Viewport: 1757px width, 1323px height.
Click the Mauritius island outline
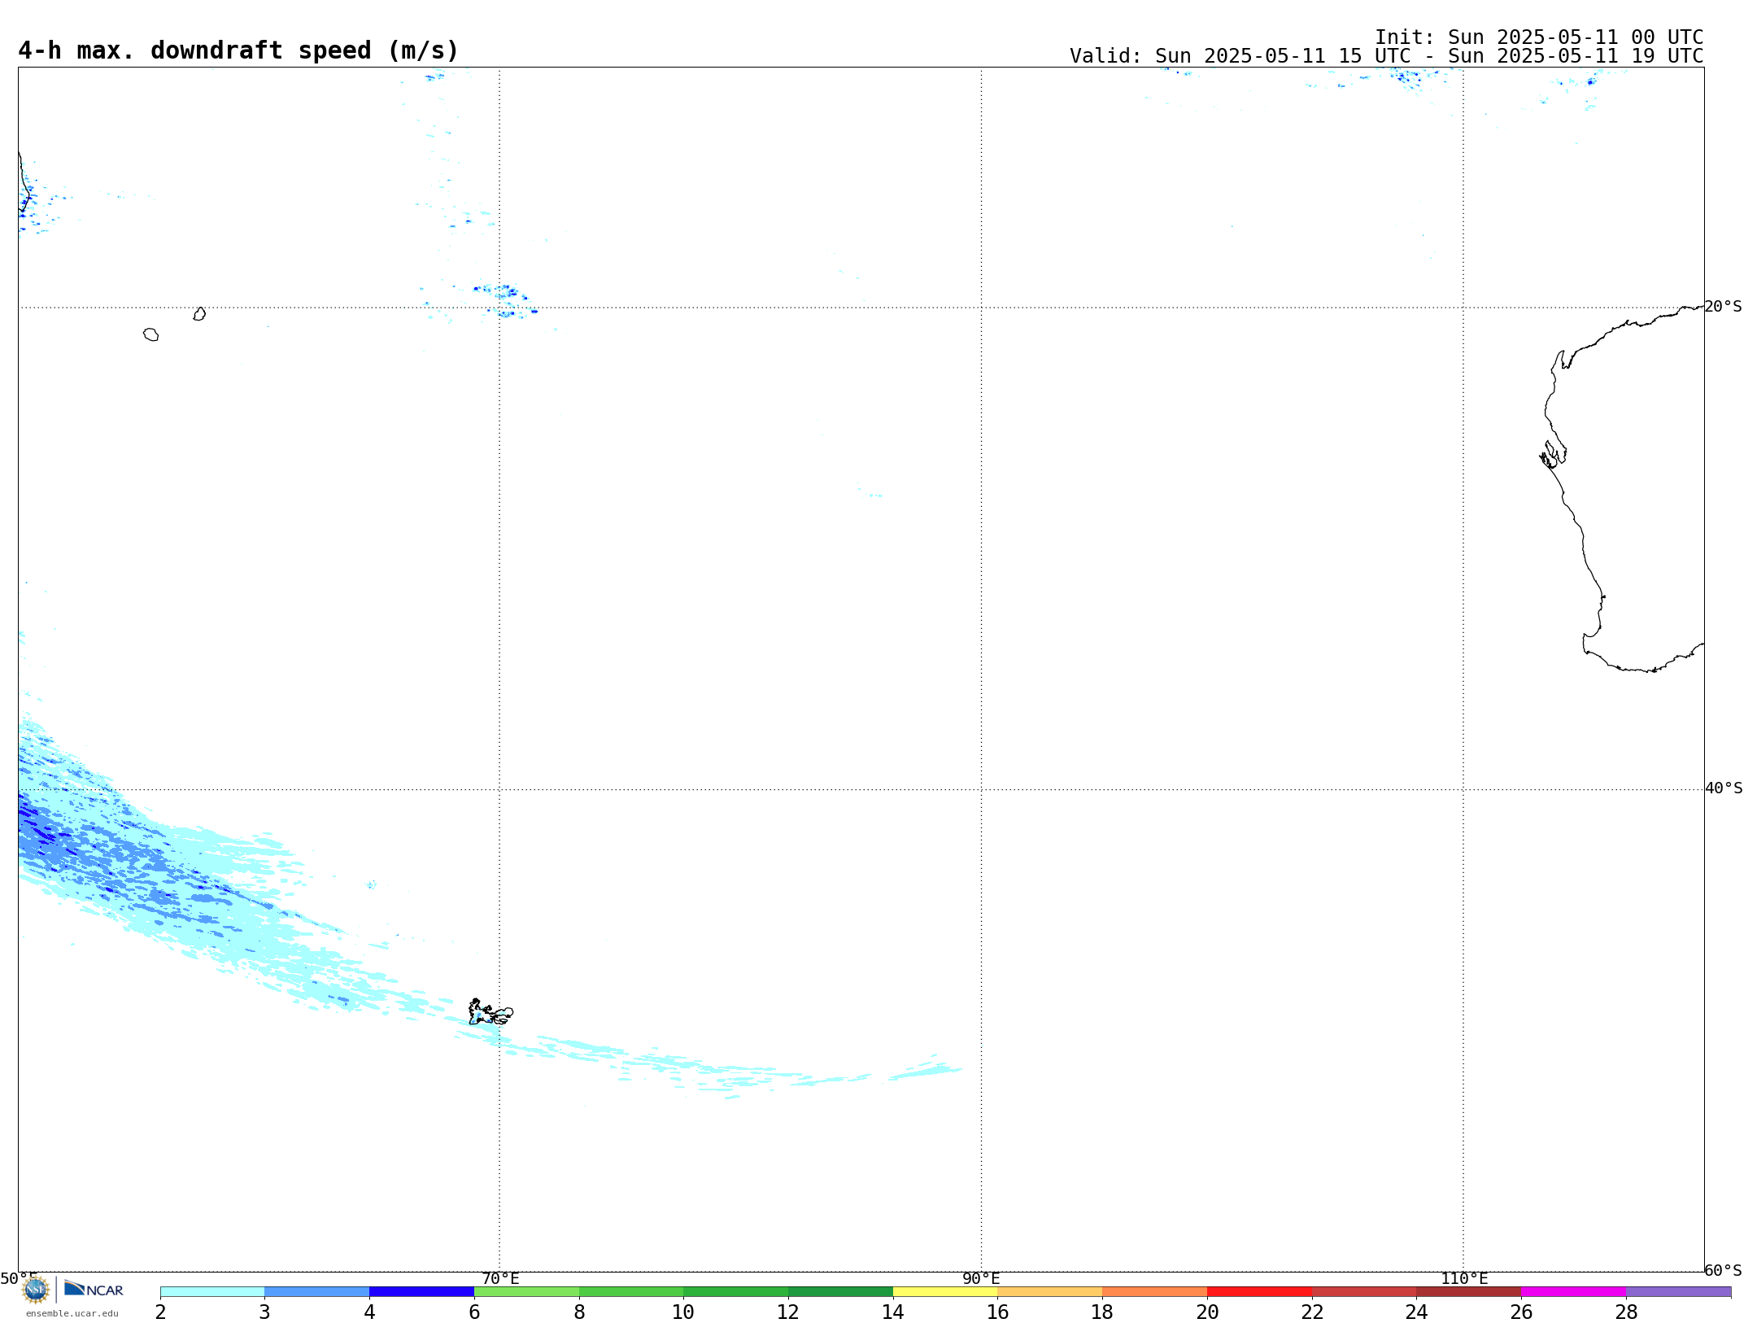pos(199,314)
